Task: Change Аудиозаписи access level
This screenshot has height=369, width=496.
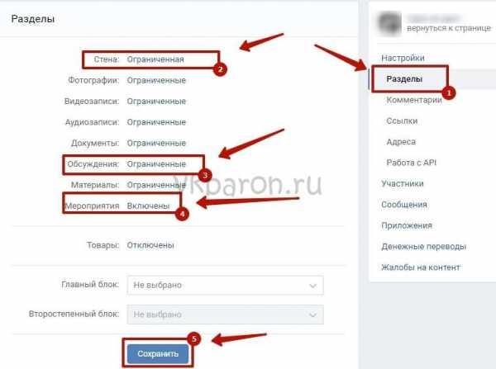Action: (156, 122)
